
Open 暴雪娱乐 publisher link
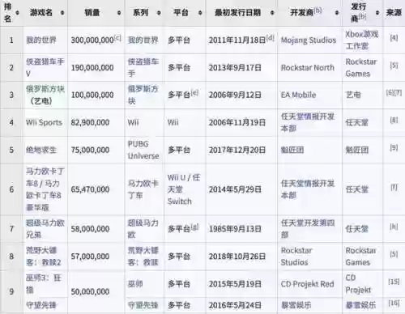(360, 305)
